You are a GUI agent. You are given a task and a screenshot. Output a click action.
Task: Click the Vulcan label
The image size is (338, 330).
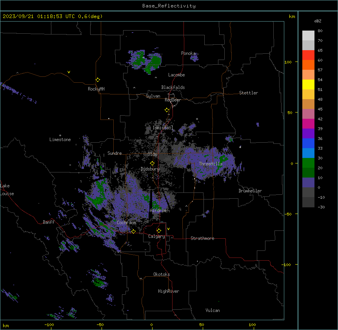pyautogui.click(x=213, y=310)
